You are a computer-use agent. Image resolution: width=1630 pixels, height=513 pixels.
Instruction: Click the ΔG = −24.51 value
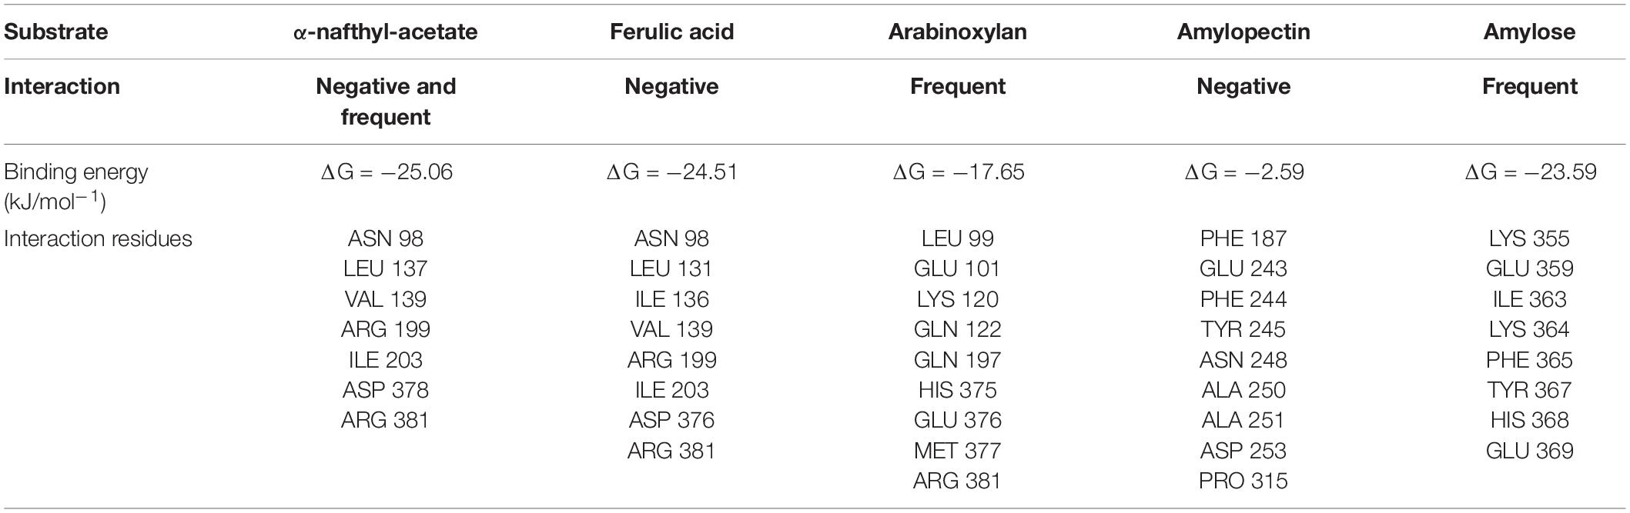(x=671, y=172)
